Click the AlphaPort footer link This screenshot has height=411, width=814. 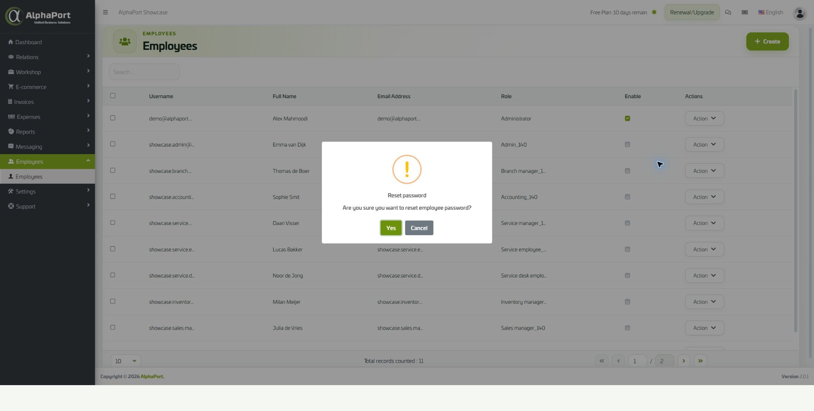[x=152, y=376]
